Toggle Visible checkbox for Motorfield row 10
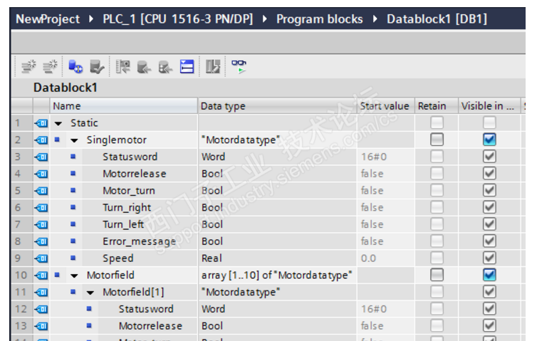The width and height of the screenshot is (537, 341). 489,275
